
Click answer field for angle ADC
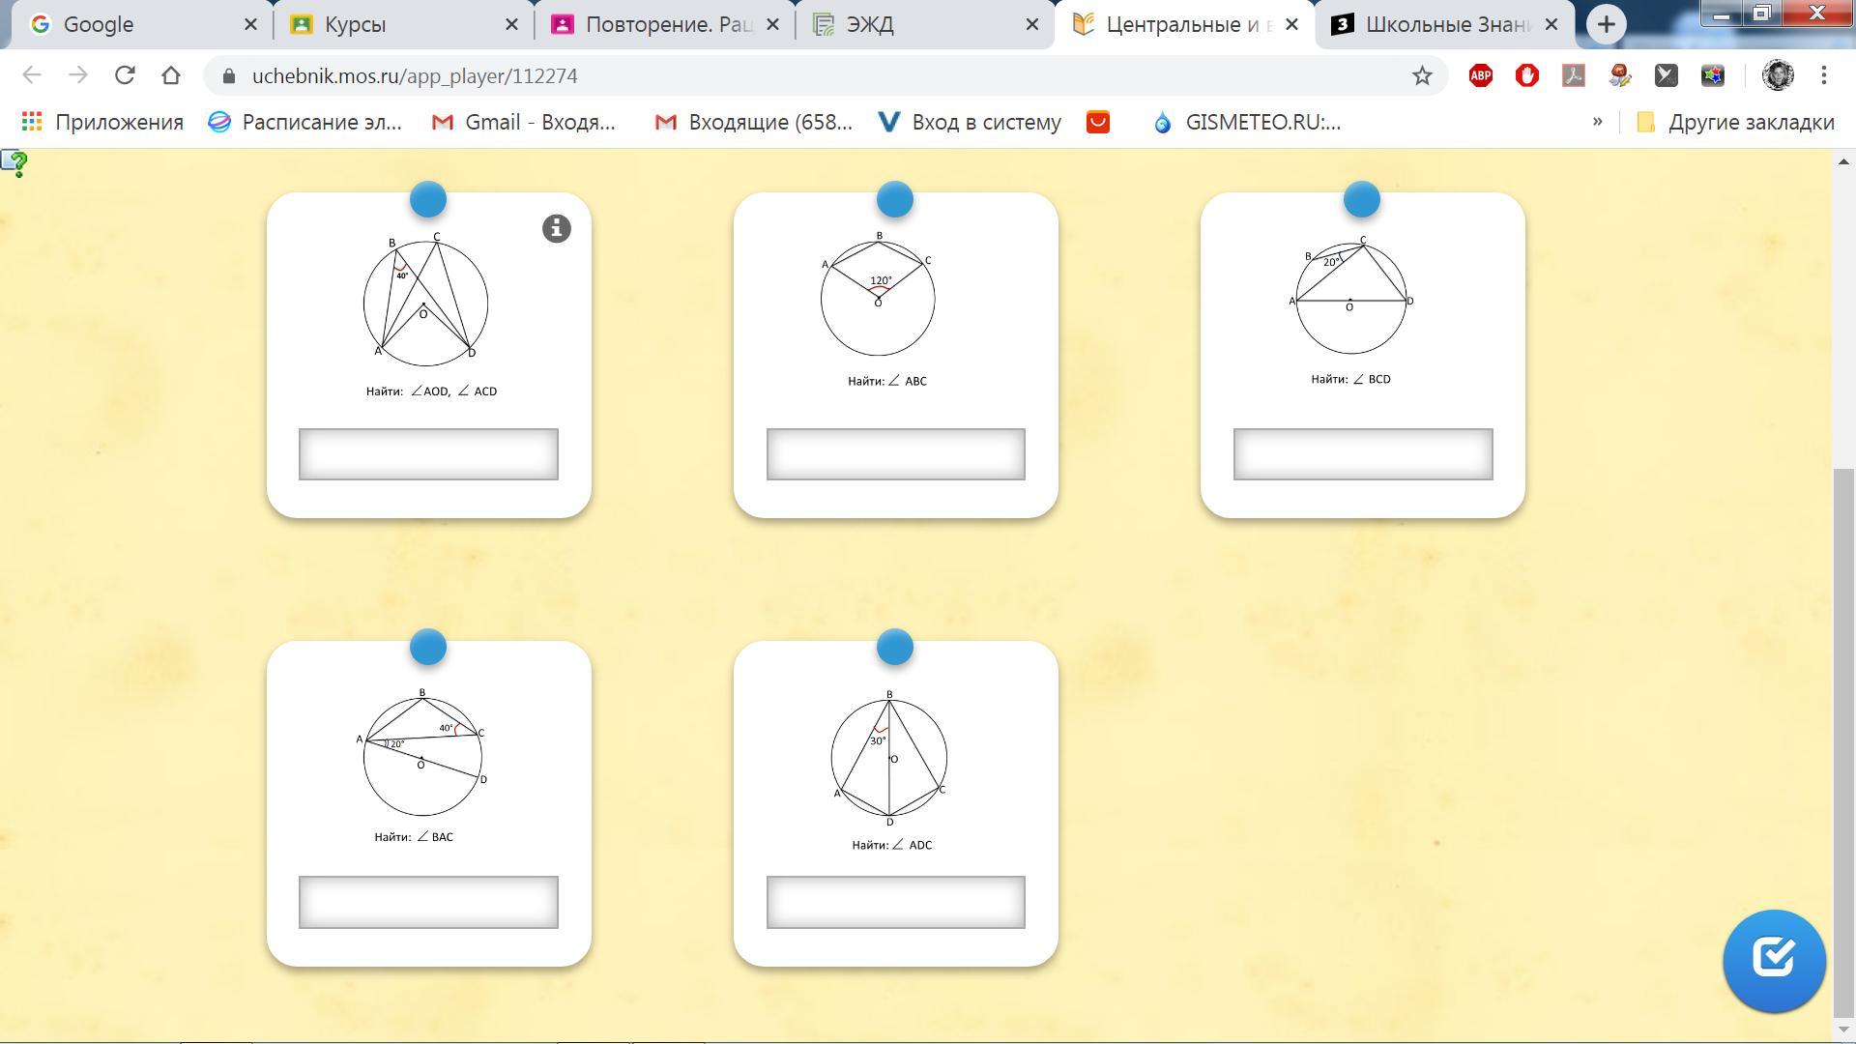pyautogui.click(x=895, y=902)
